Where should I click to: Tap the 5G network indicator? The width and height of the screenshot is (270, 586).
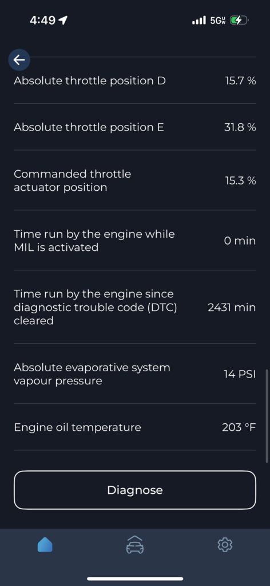218,21
